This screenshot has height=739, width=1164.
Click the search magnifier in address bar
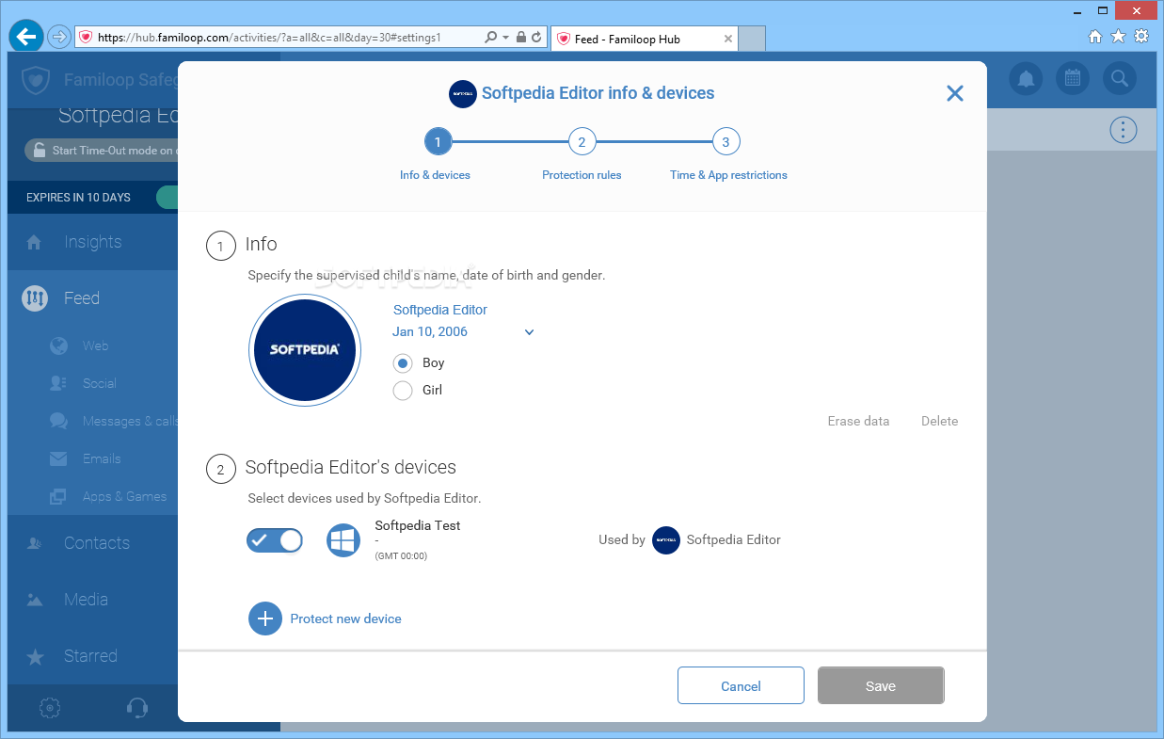[490, 38]
